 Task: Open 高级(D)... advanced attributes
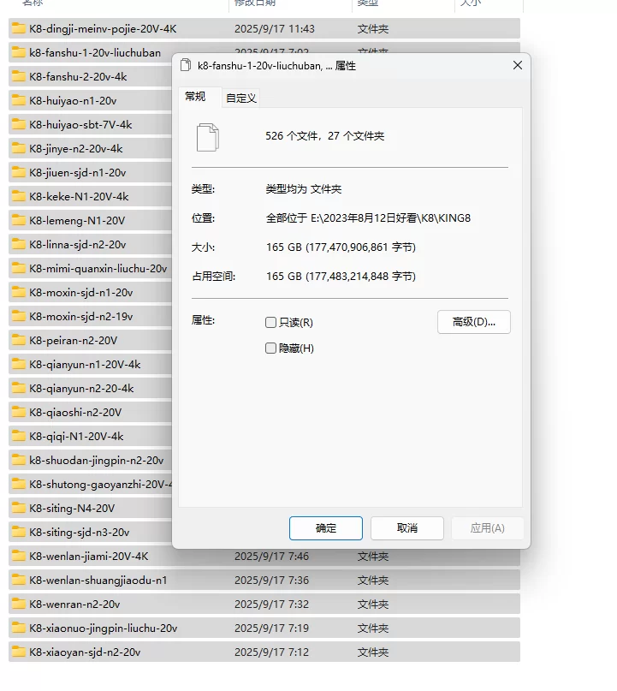pyautogui.click(x=473, y=322)
